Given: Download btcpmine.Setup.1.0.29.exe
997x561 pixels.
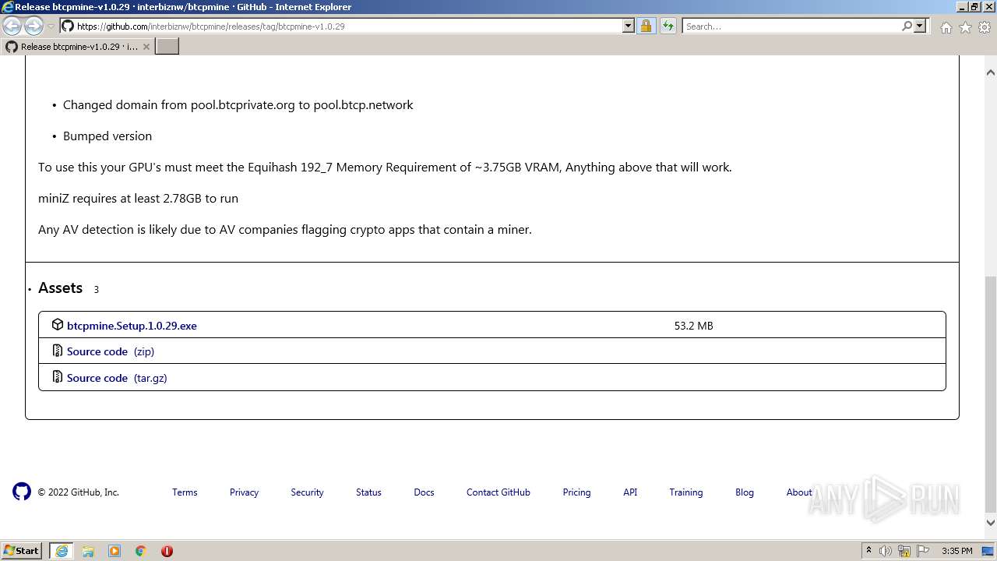Looking at the screenshot, I should coord(132,326).
